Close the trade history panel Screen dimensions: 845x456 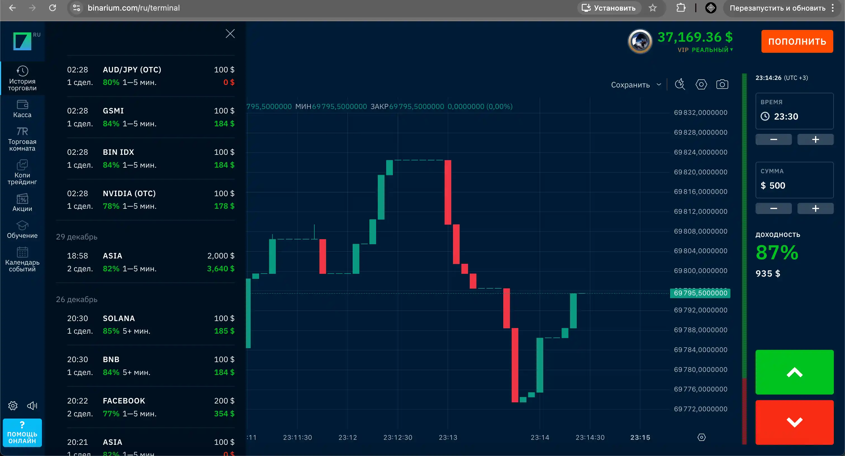click(x=230, y=34)
